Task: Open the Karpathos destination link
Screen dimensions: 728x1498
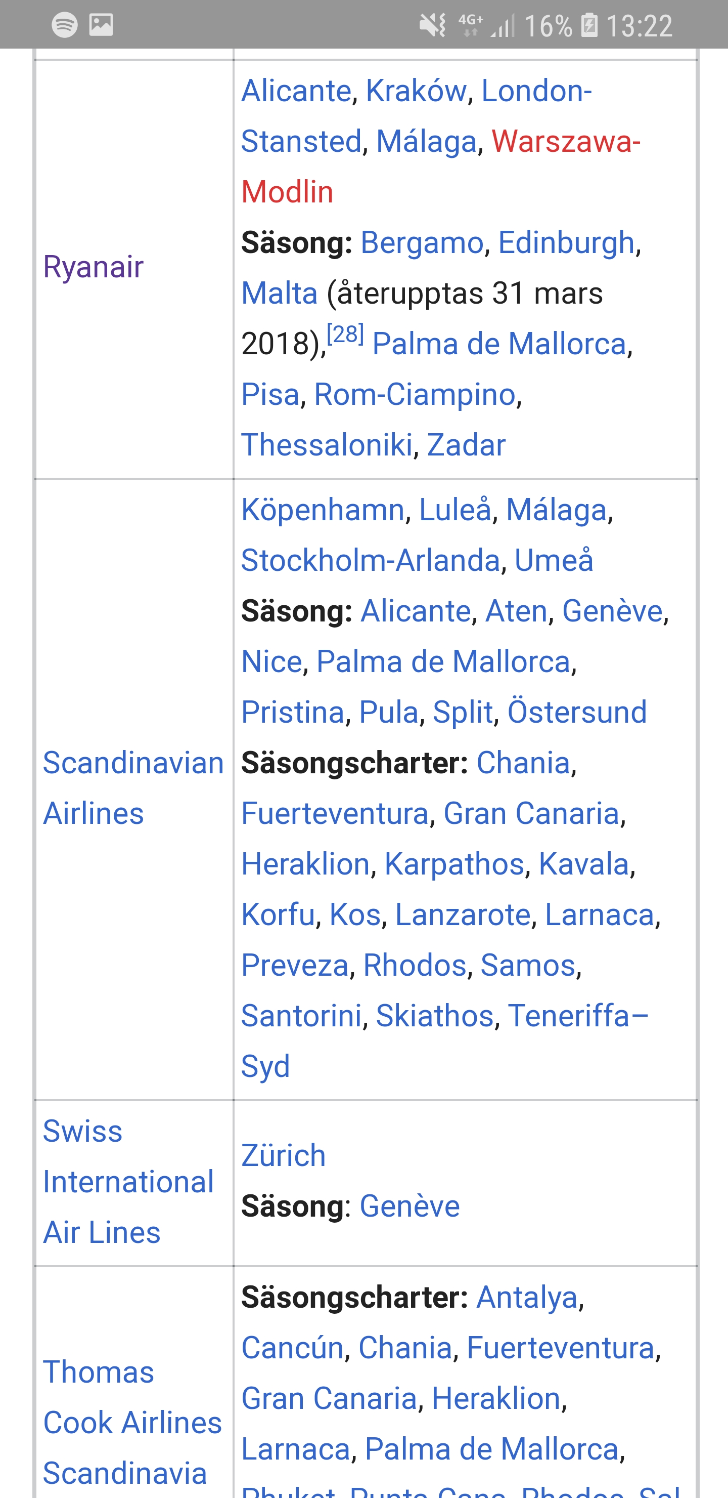Action: click(x=454, y=863)
